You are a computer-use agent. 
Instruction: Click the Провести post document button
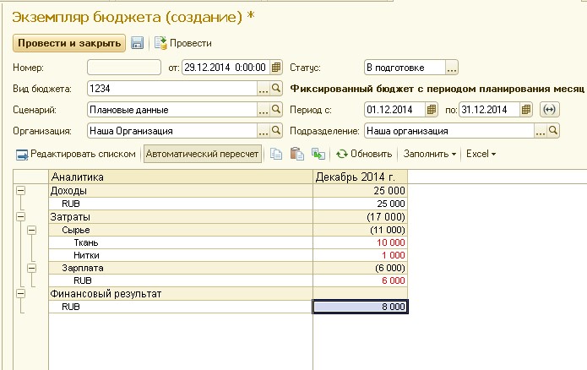coord(183,42)
